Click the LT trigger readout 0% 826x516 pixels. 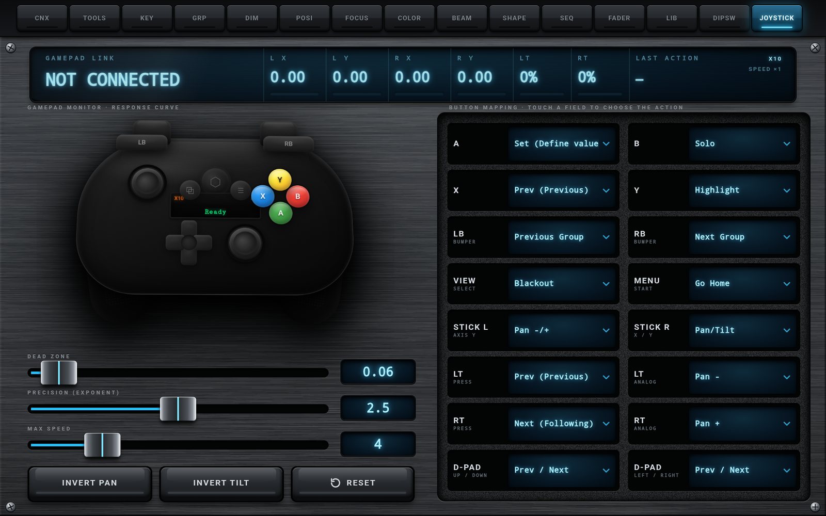529,77
